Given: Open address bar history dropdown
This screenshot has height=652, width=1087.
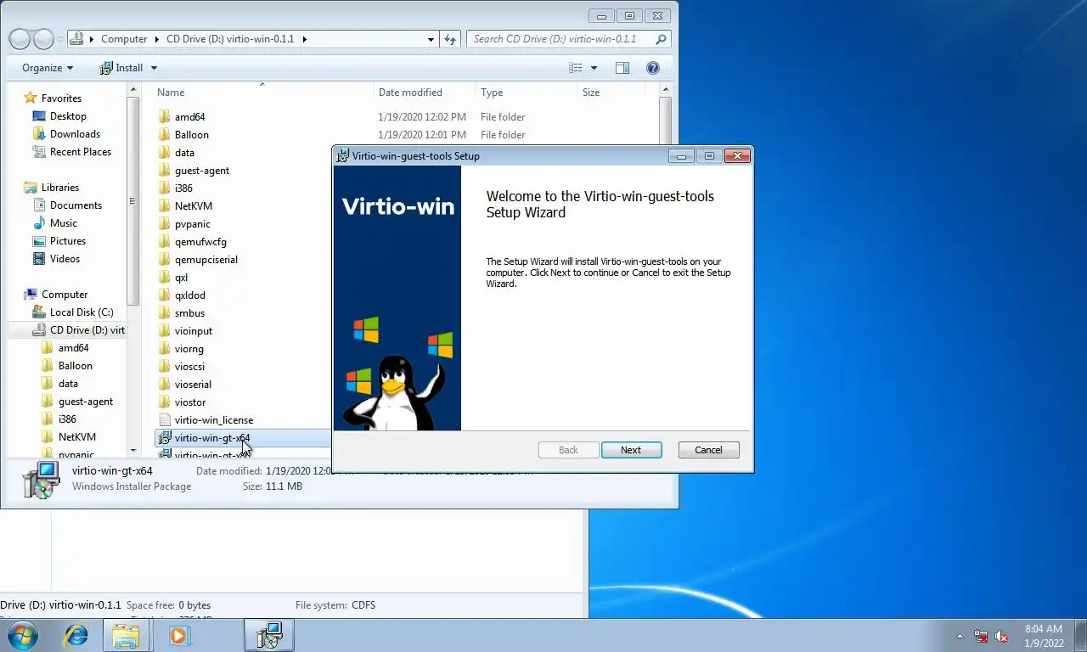Looking at the screenshot, I should [431, 39].
